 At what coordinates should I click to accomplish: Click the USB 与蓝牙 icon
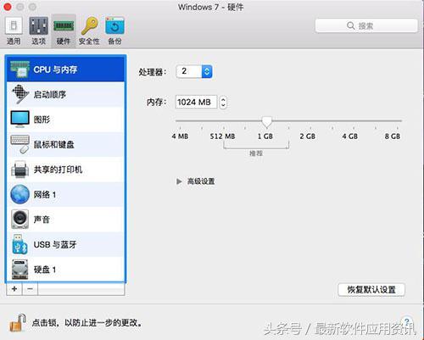[x=20, y=244]
